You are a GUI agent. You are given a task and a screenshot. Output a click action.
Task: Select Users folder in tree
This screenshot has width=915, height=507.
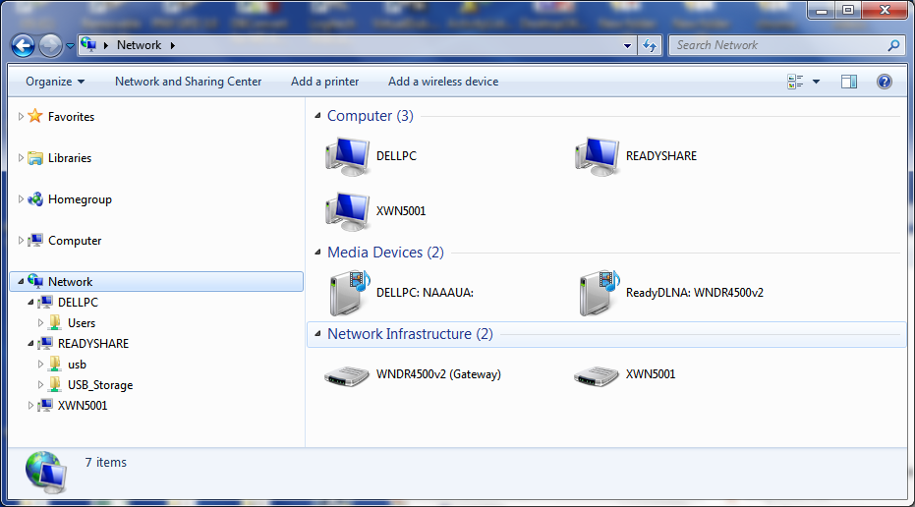tap(82, 323)
